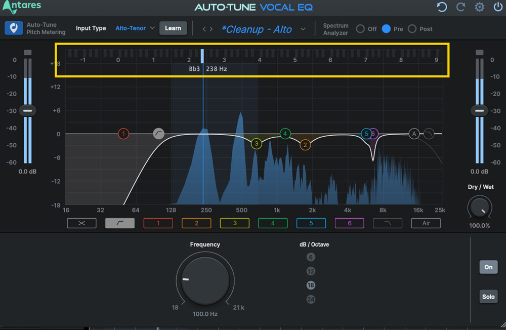Choose 6 dB per octave slope
Viewport: 506px width, 330px height.
[311, 257]
